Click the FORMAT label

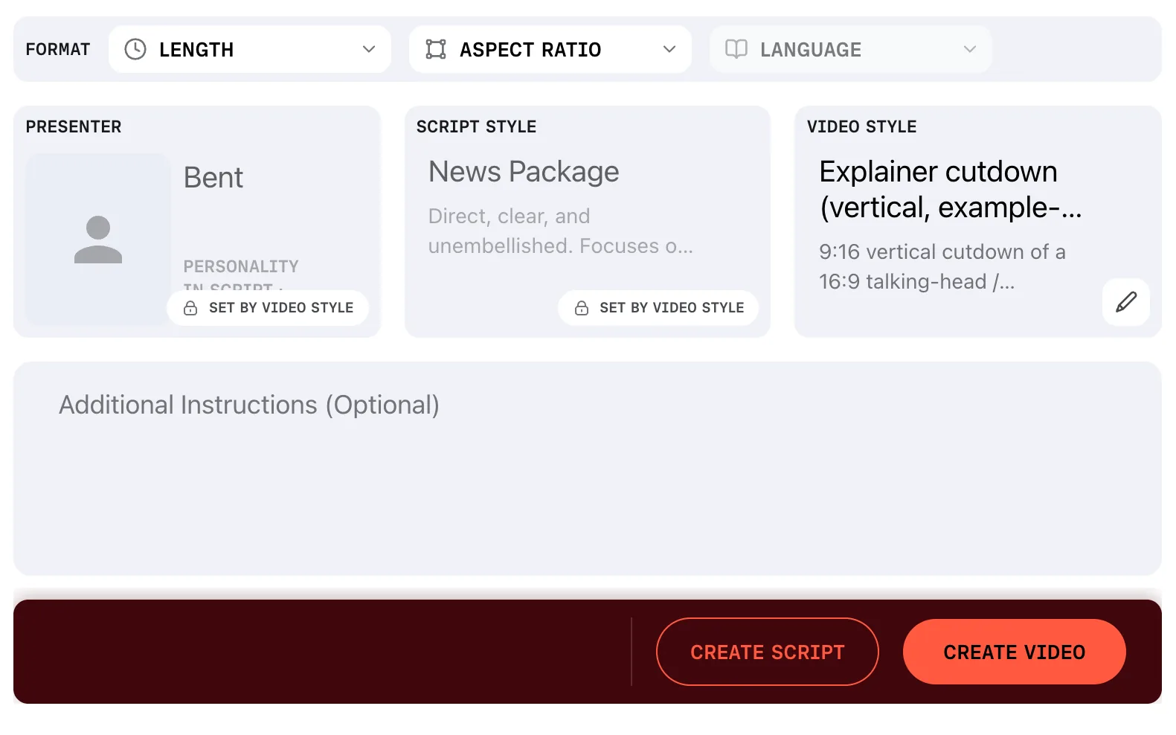(58, 49)
